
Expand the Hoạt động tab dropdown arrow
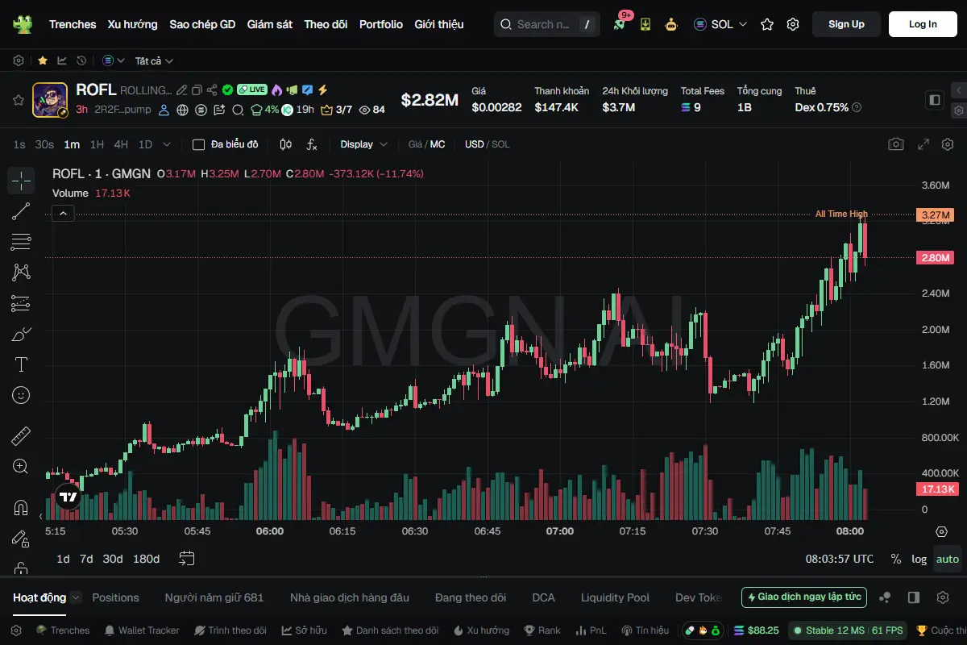(76, 597)
